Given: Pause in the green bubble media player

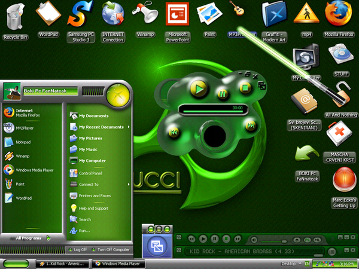Looking at the screenshot, I should [223, 94].
